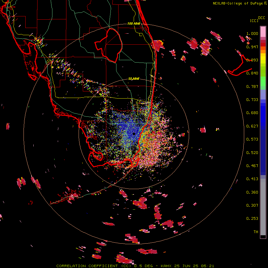Screen dimensions: 268x268
Task: Click the 100 NMI range ring label
Action: pos(134,24)
